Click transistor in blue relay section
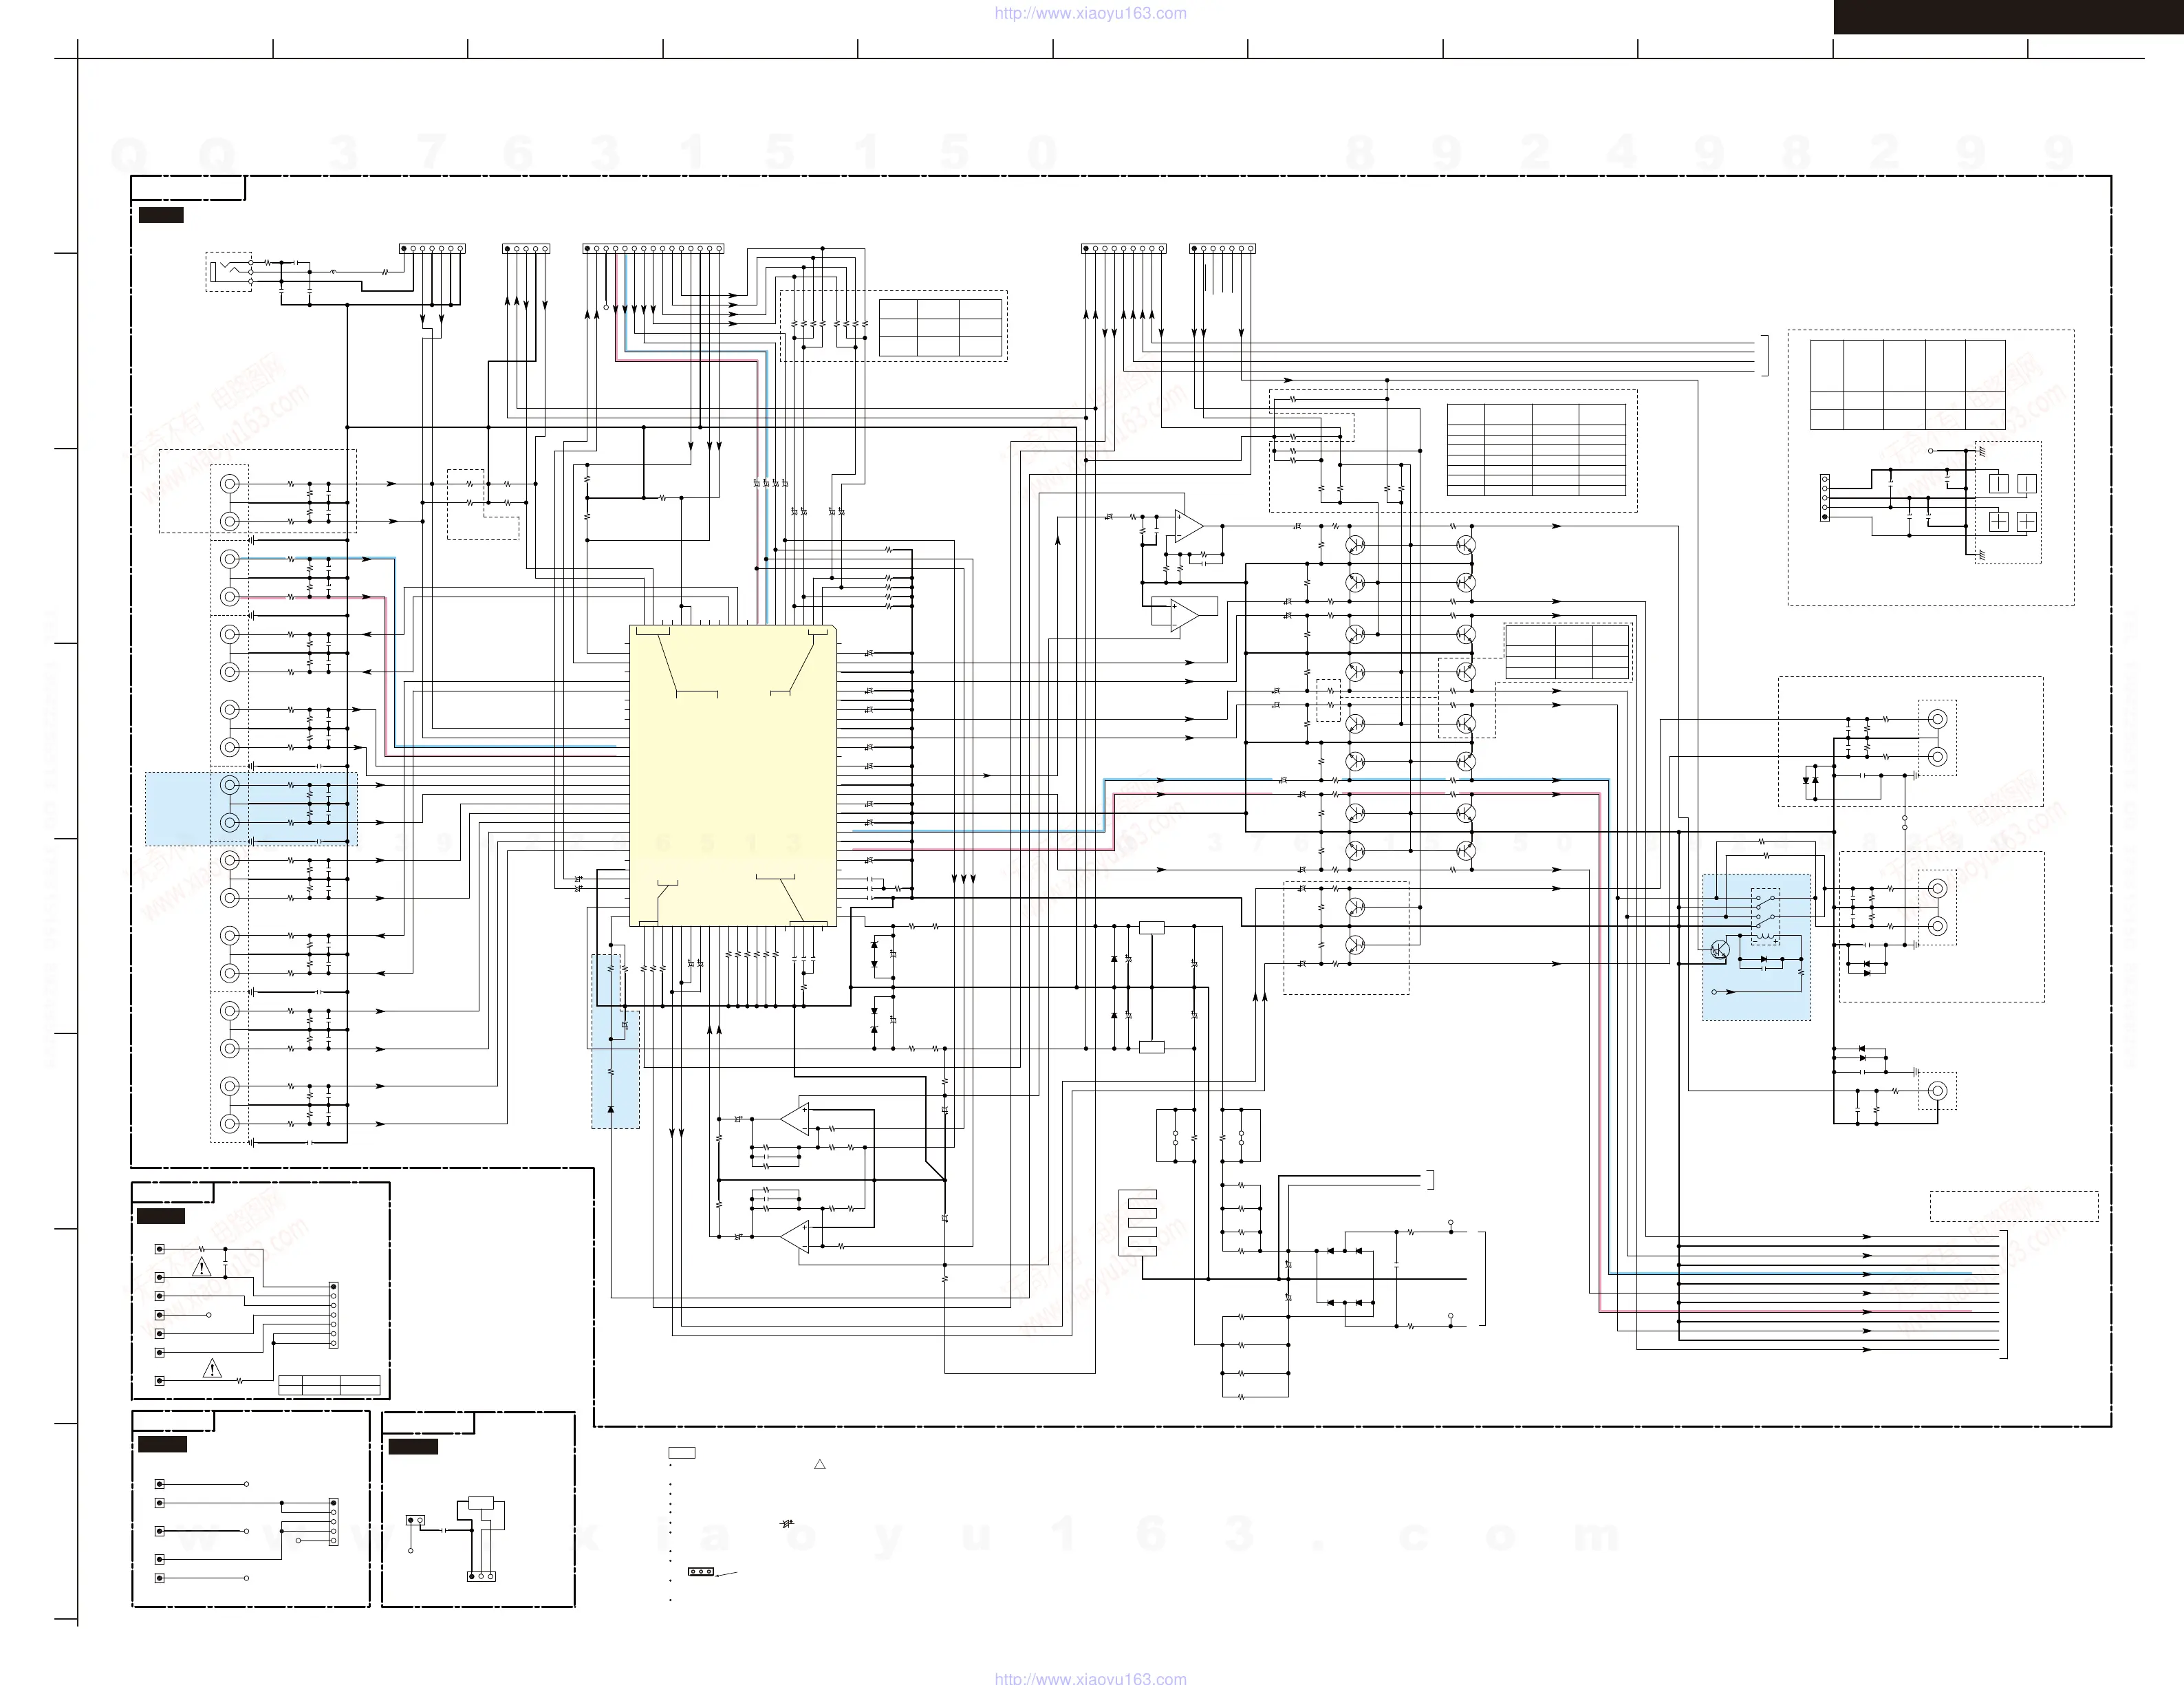Viewport: 2184px width, 1685px height. coord(1720,950)
